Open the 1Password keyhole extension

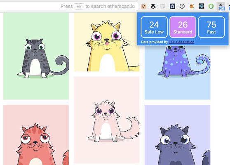(182, 6)
